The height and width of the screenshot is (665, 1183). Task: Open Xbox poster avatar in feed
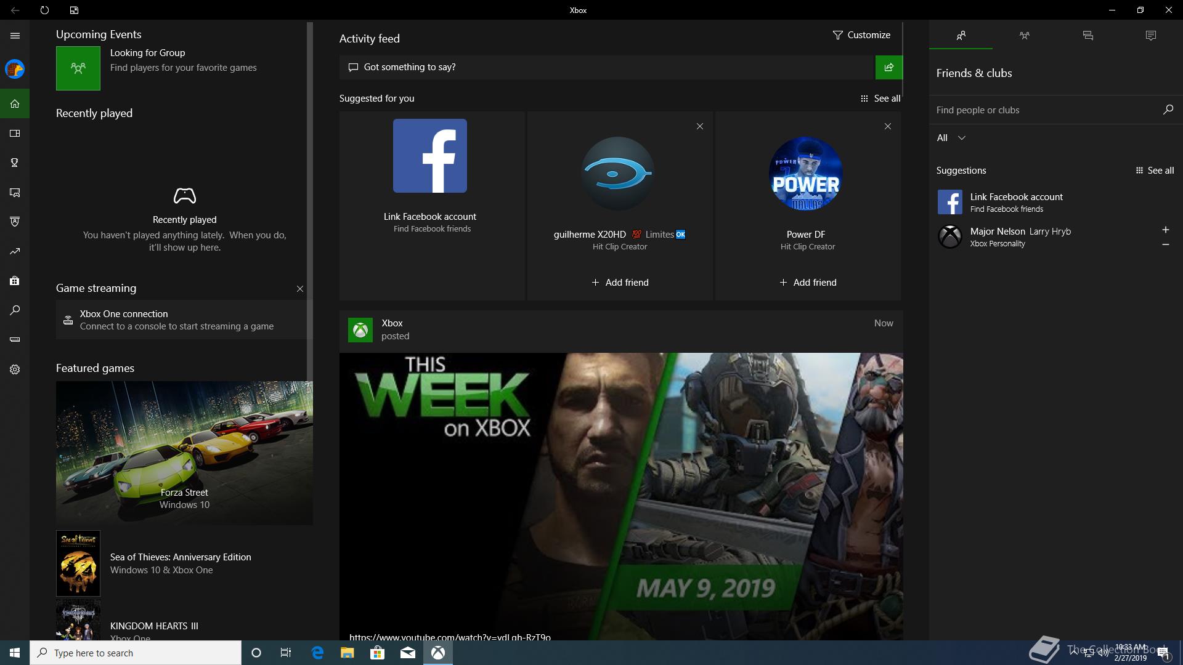click(360, 330)
